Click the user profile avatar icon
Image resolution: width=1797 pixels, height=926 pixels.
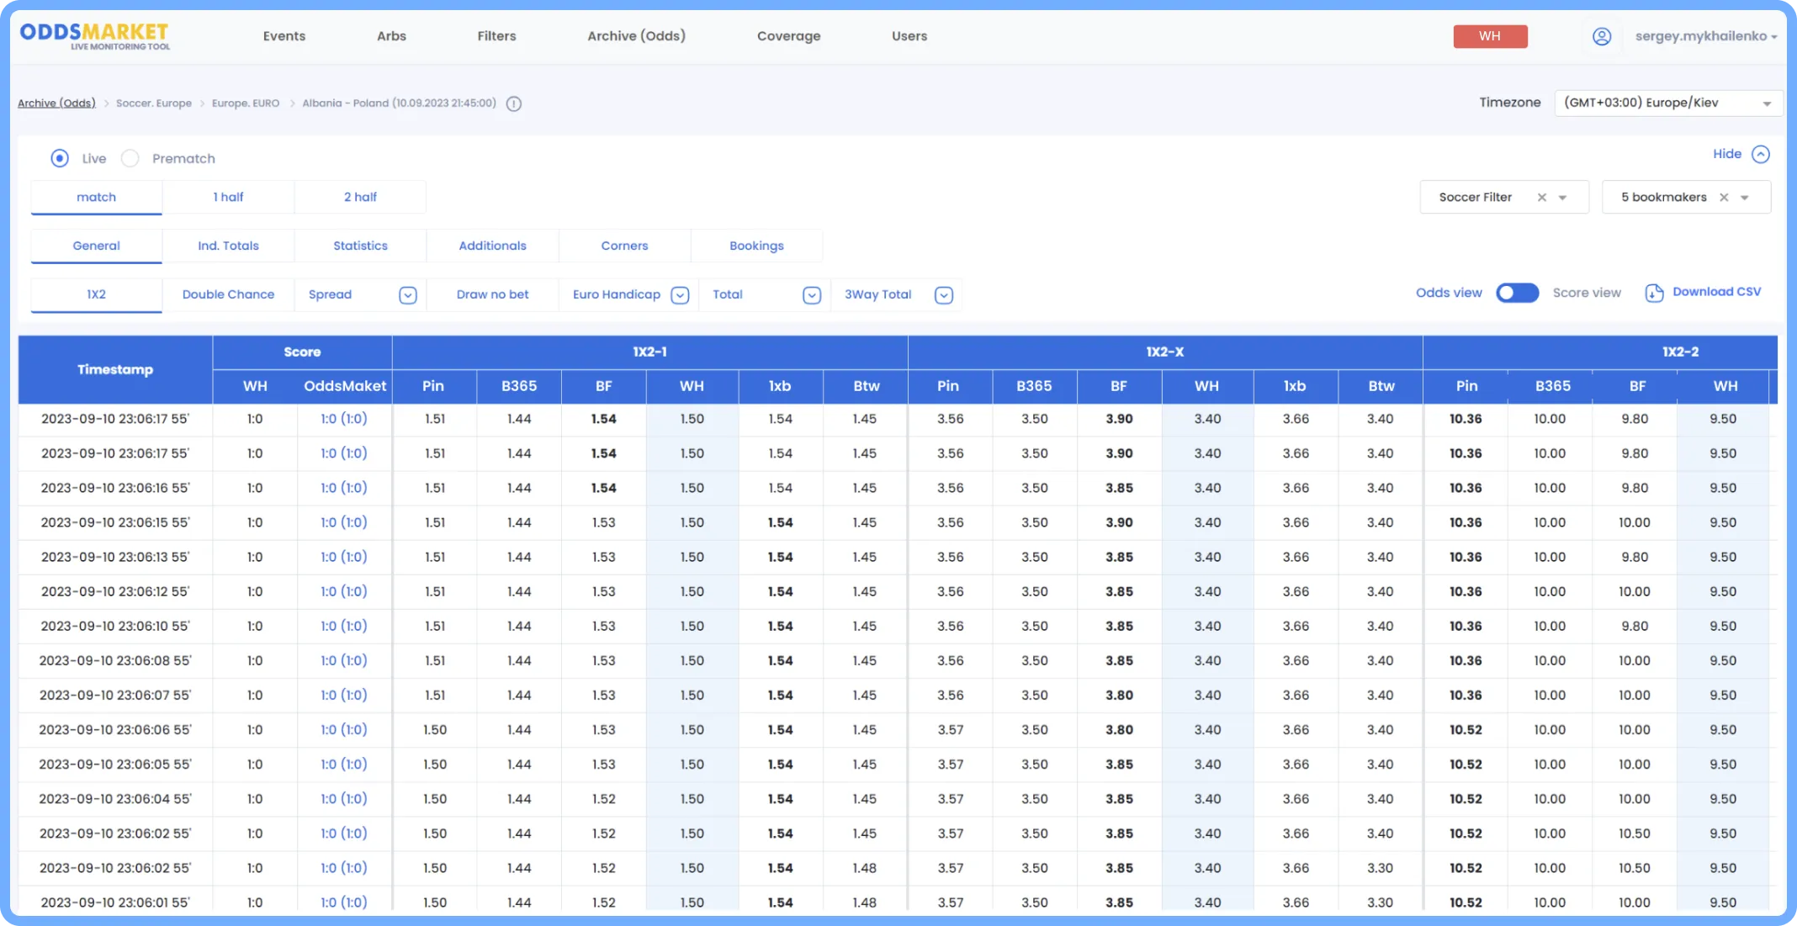1601,36
